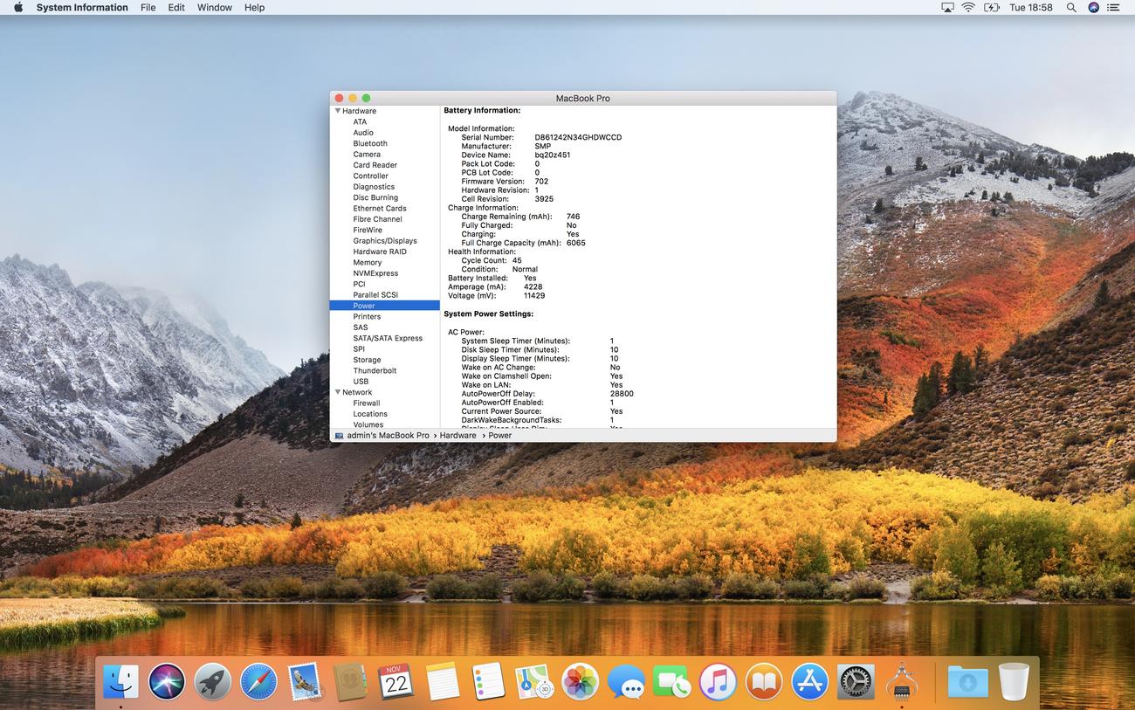The width and height of the screenshot is (1135, 710).
Task: Open Safari compass icon in dock
Action: pos(258,681)
